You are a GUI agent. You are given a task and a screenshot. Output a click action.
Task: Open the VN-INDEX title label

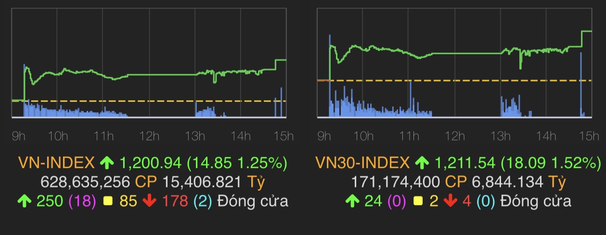(x=56, y=163)
